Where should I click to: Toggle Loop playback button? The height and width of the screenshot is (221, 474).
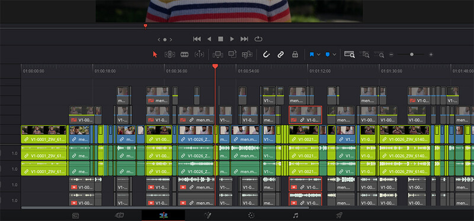[258, 39]
